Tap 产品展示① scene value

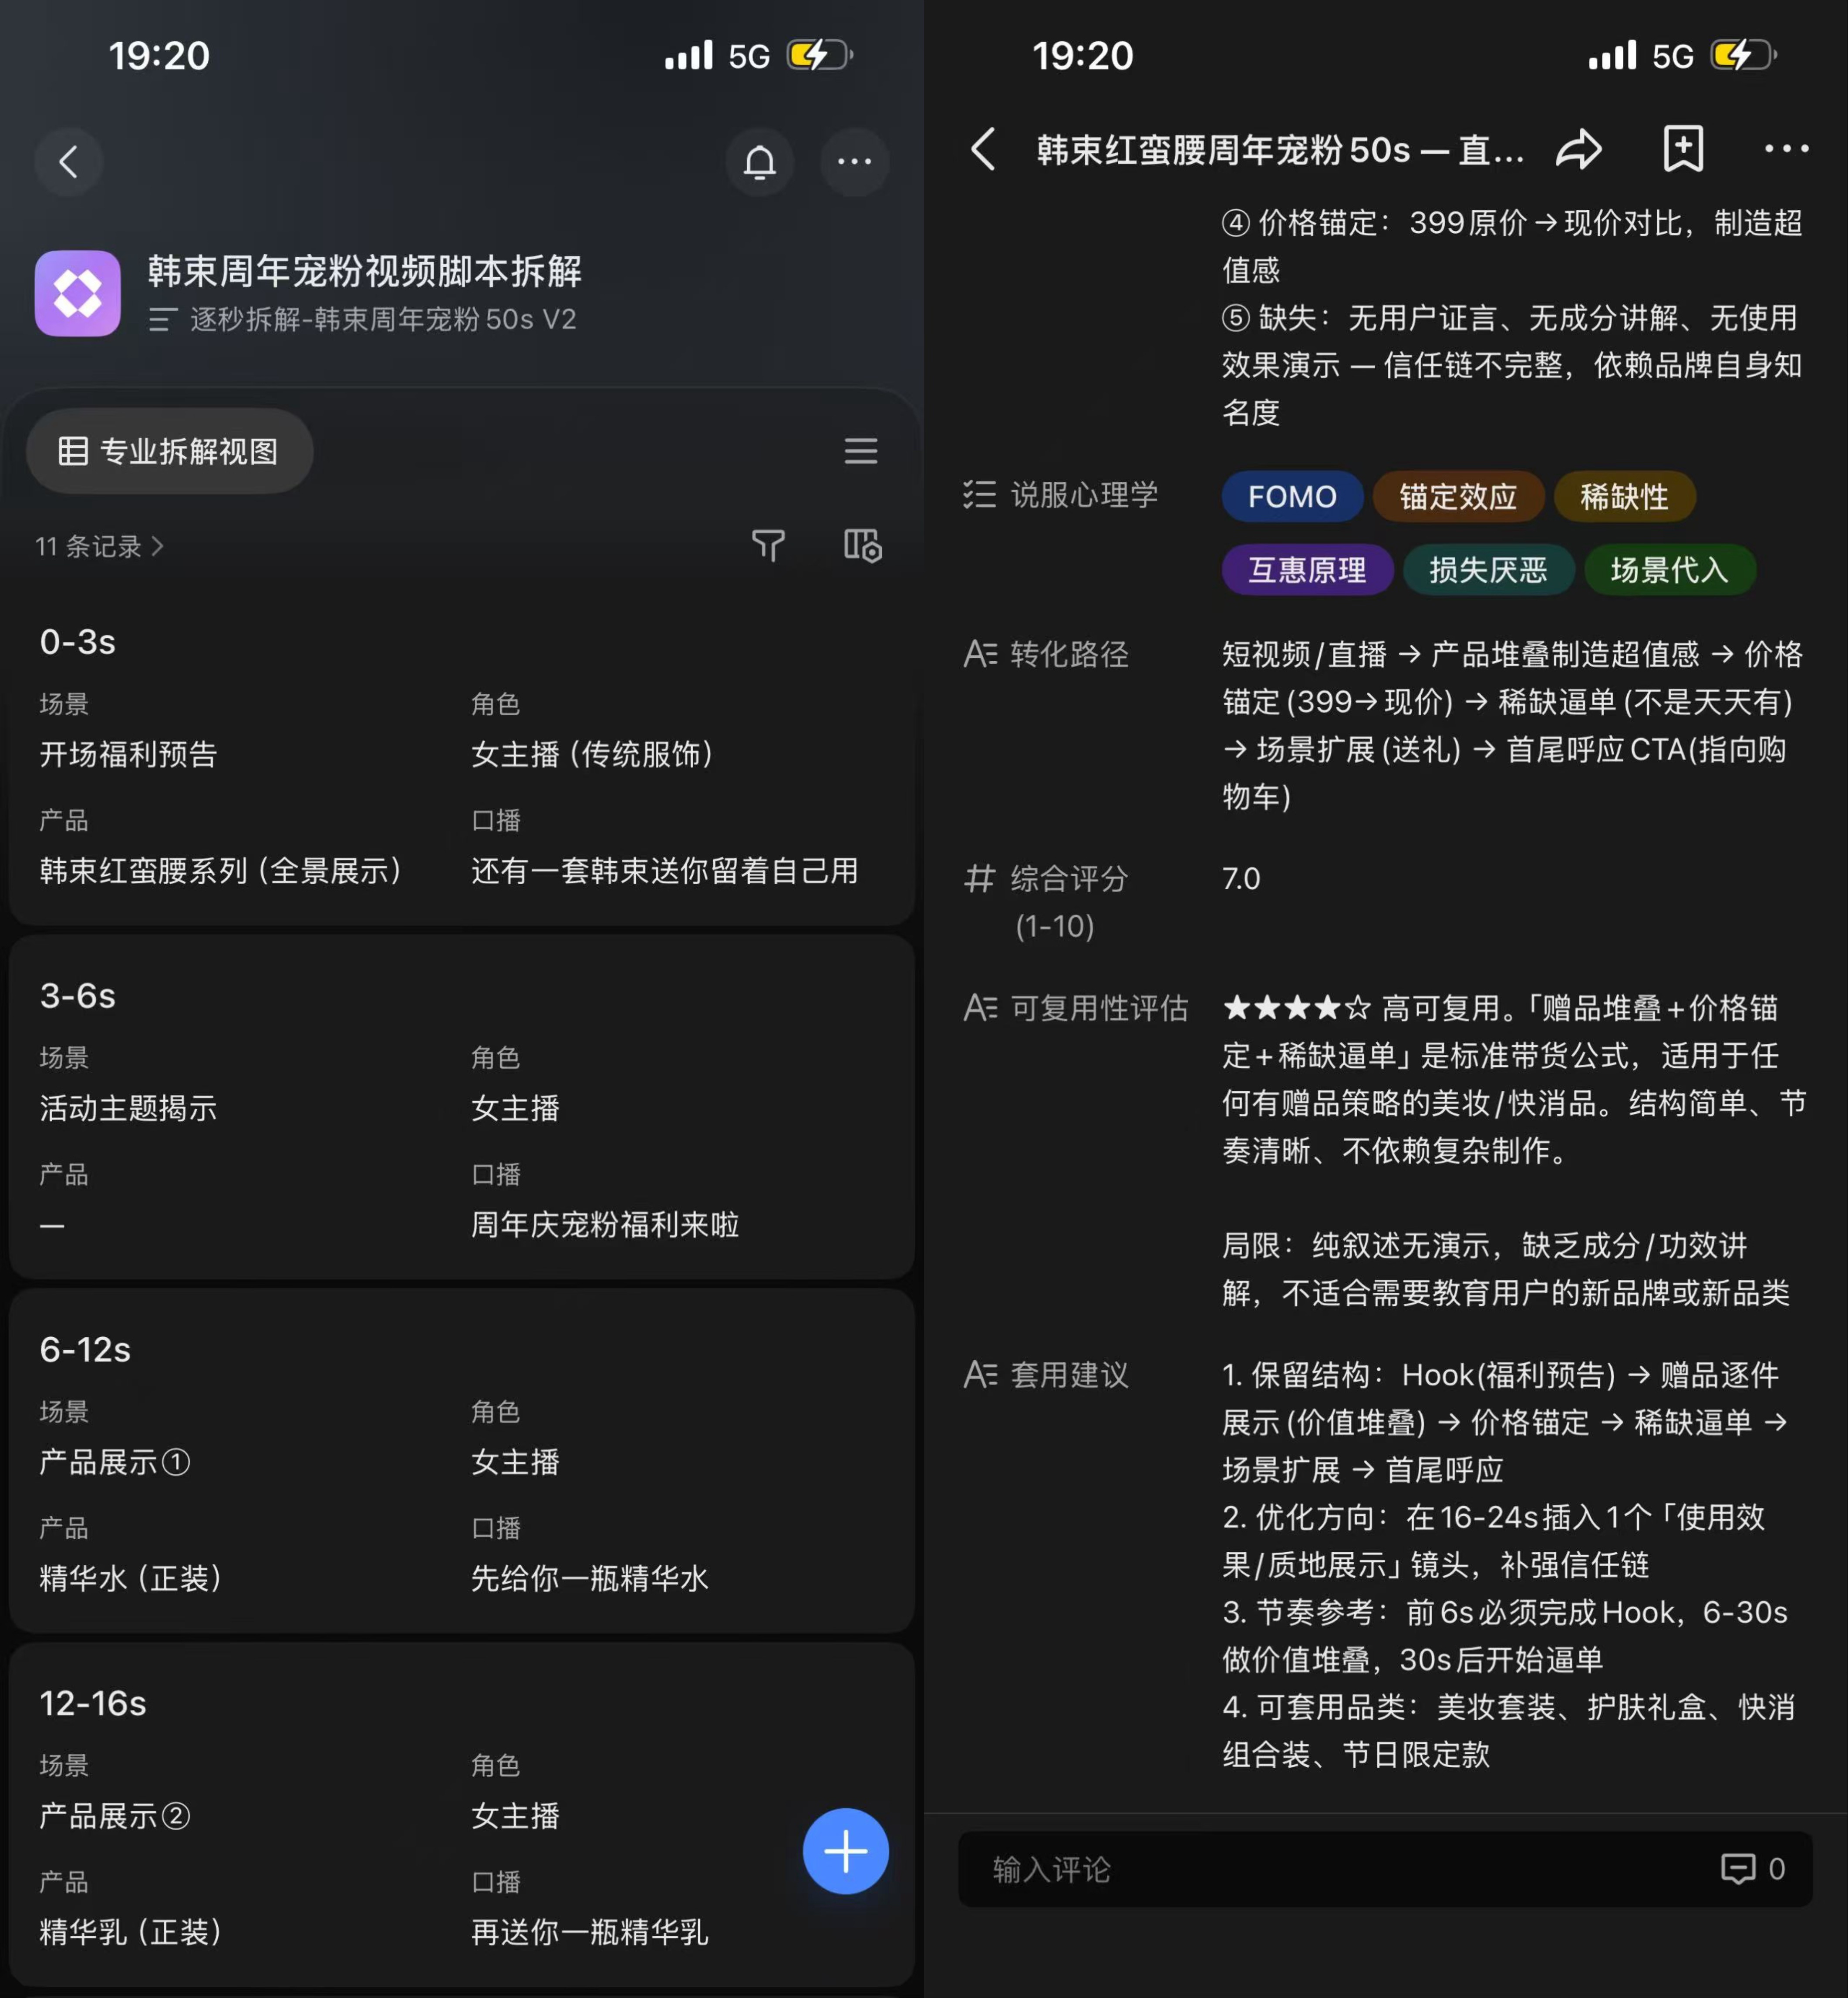click(x=114, y=1461)
